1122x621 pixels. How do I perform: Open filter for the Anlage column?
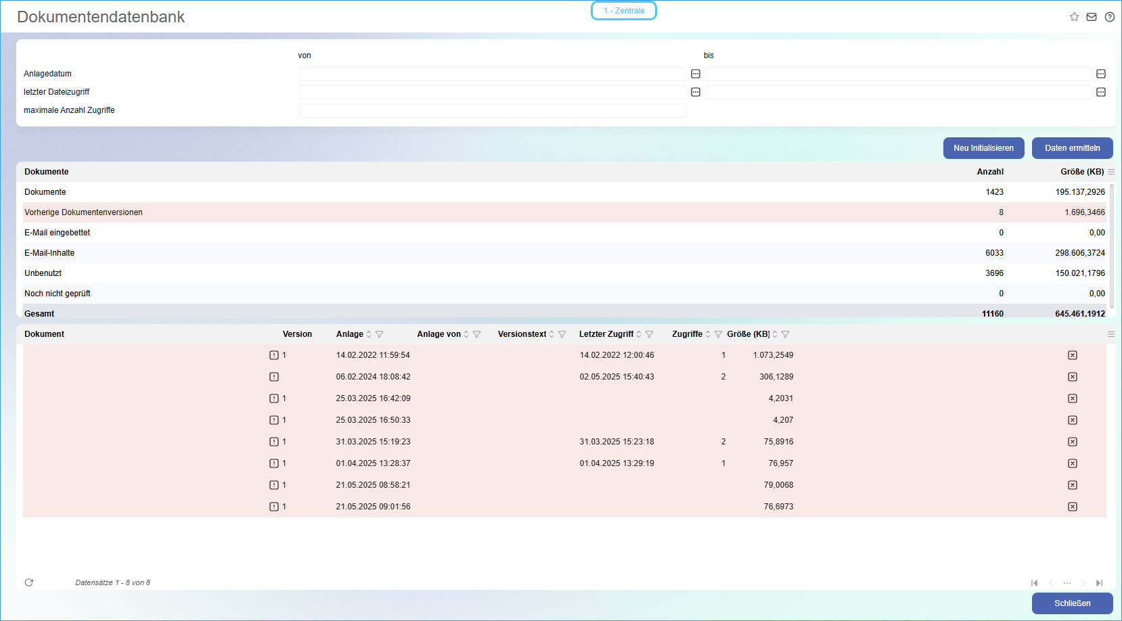tap(380, 334)
